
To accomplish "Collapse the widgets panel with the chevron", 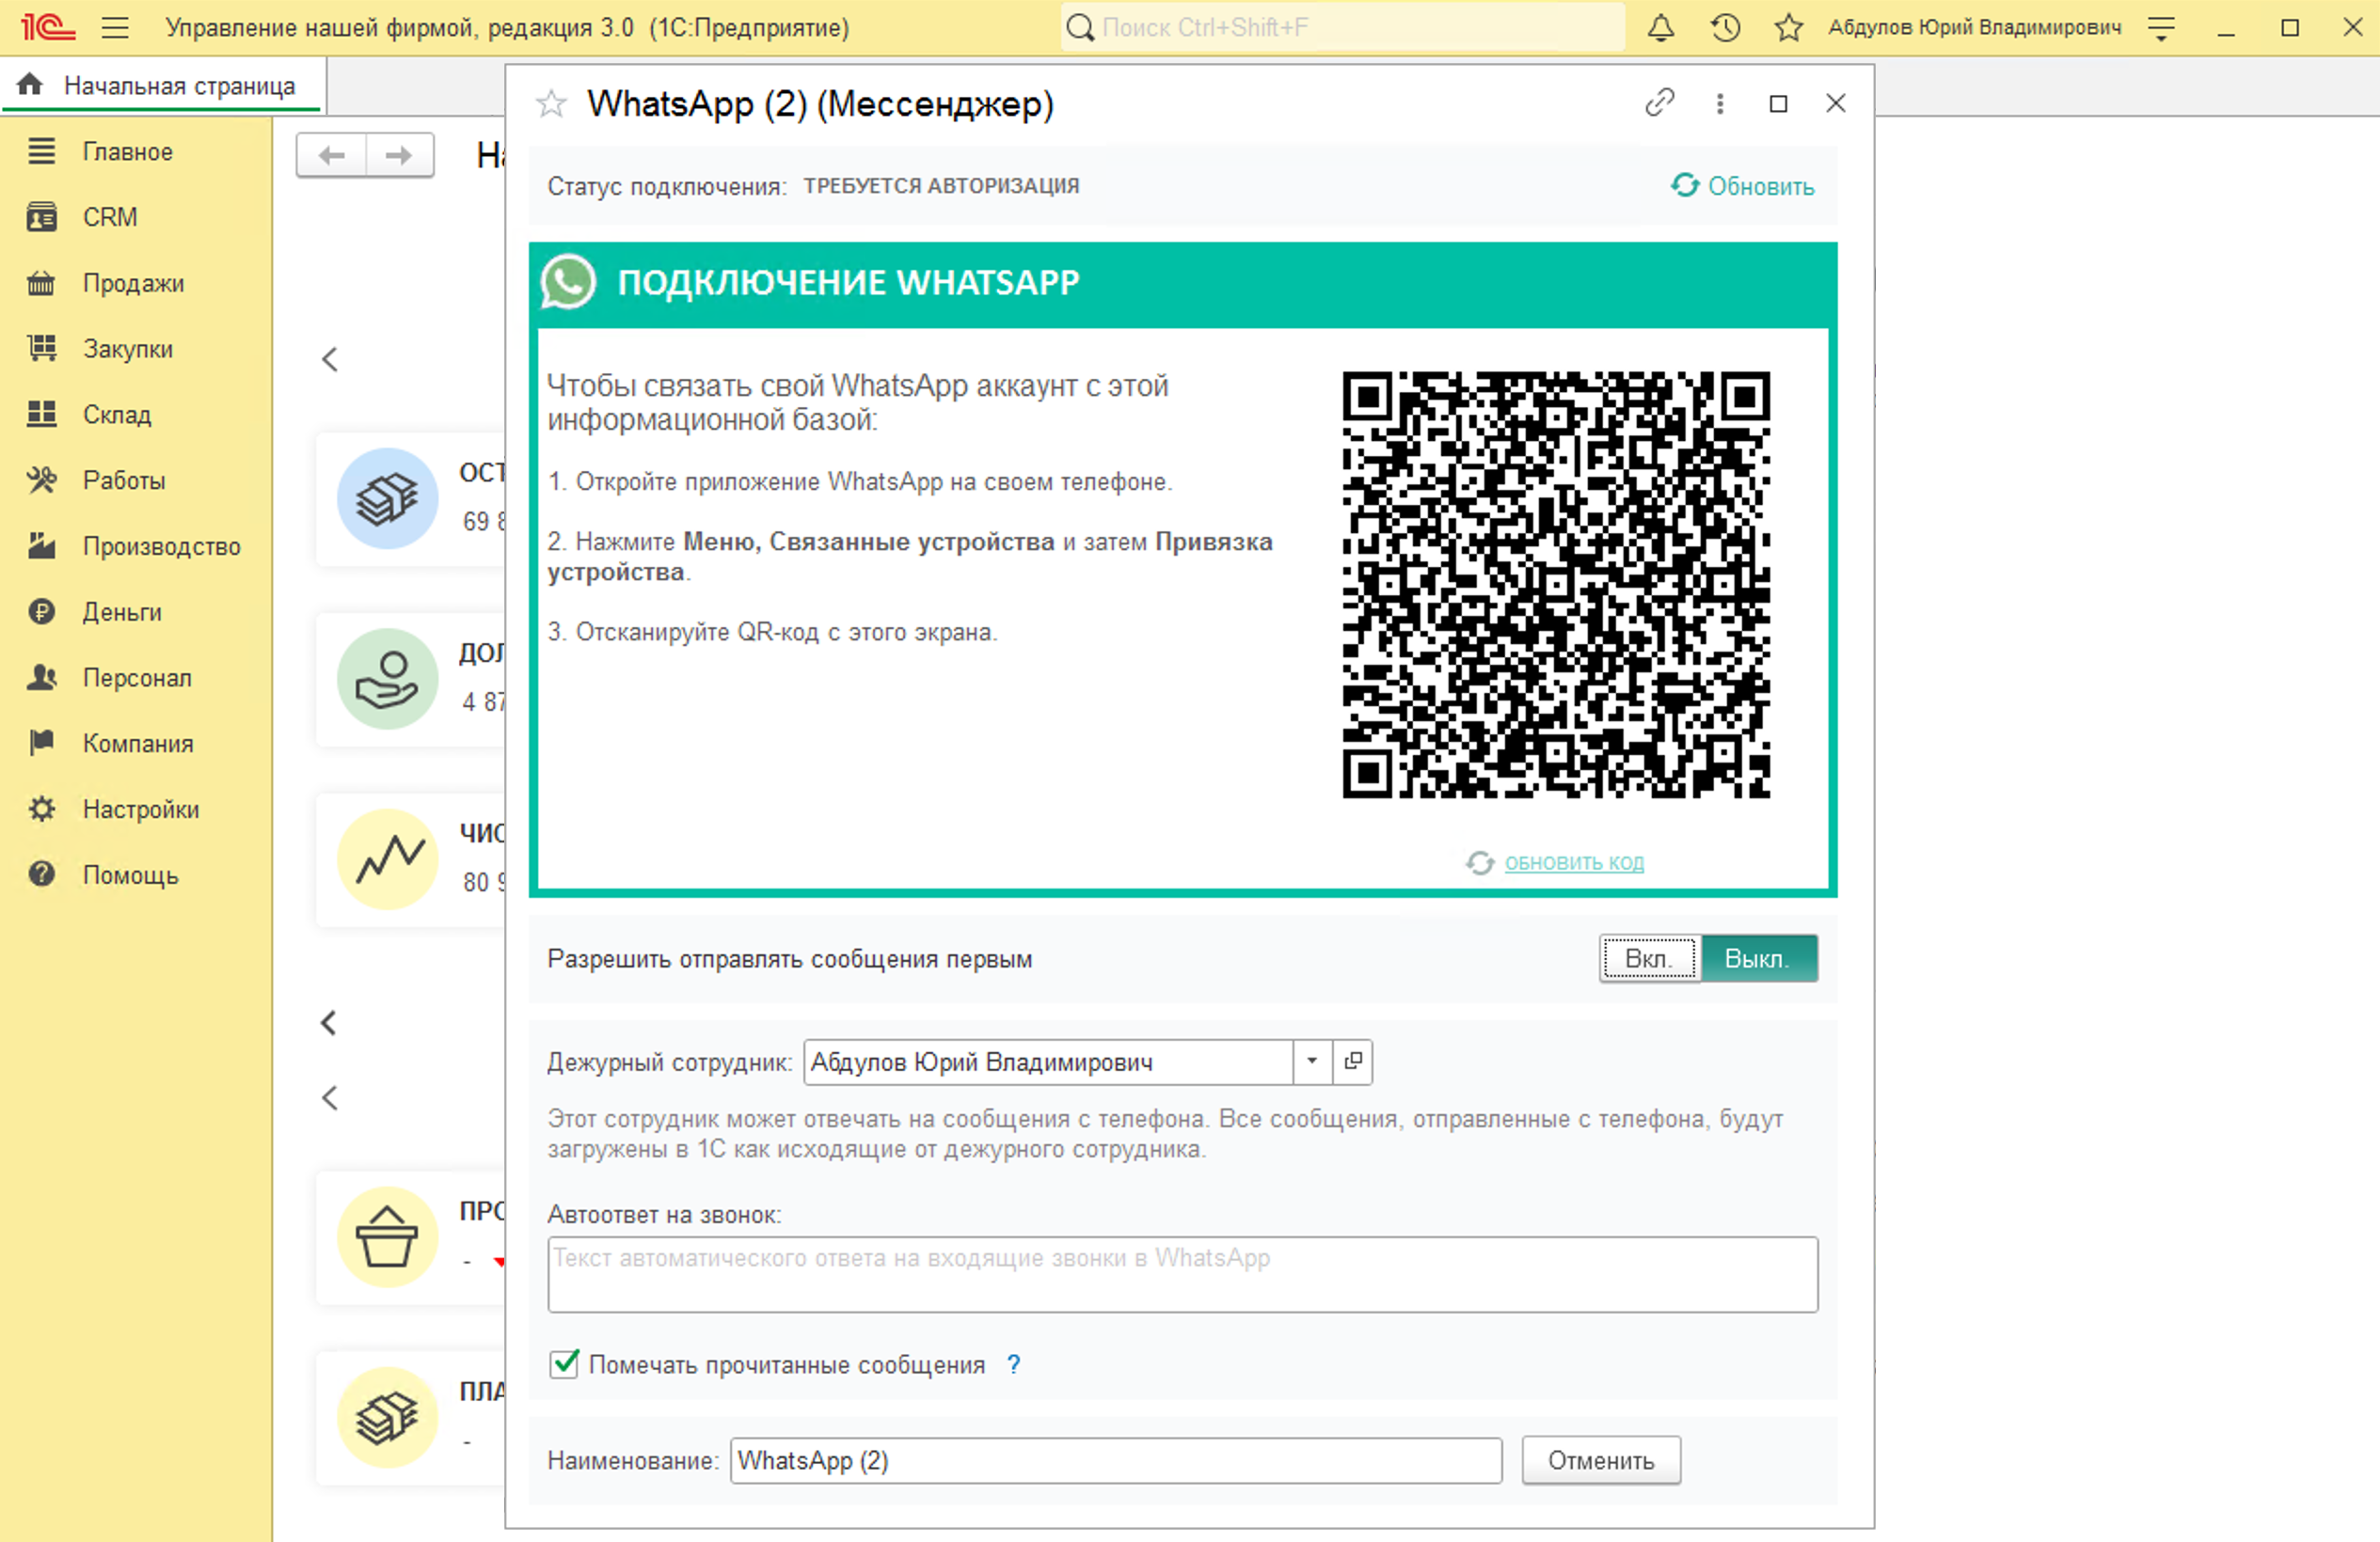I will point(330,360).
